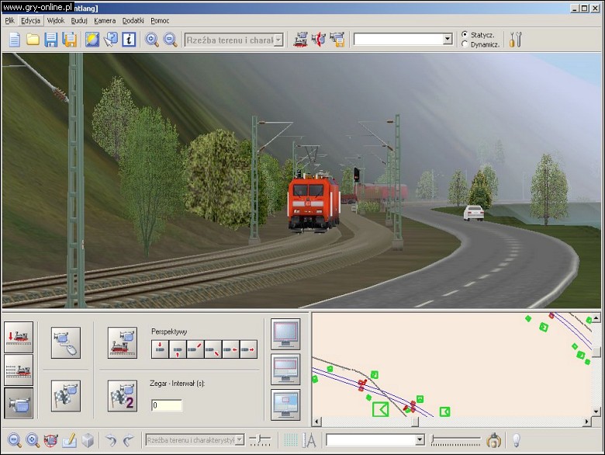Screen dimensions: 605x455
Task: Zoom out with the top toolbar magnifier
Action: 170,40
